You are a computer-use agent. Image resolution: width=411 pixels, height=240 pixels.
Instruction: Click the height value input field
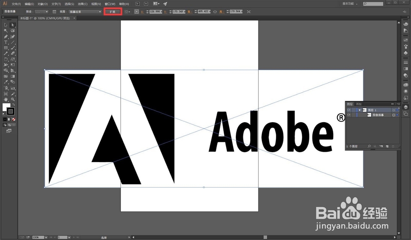coord(236,12)
